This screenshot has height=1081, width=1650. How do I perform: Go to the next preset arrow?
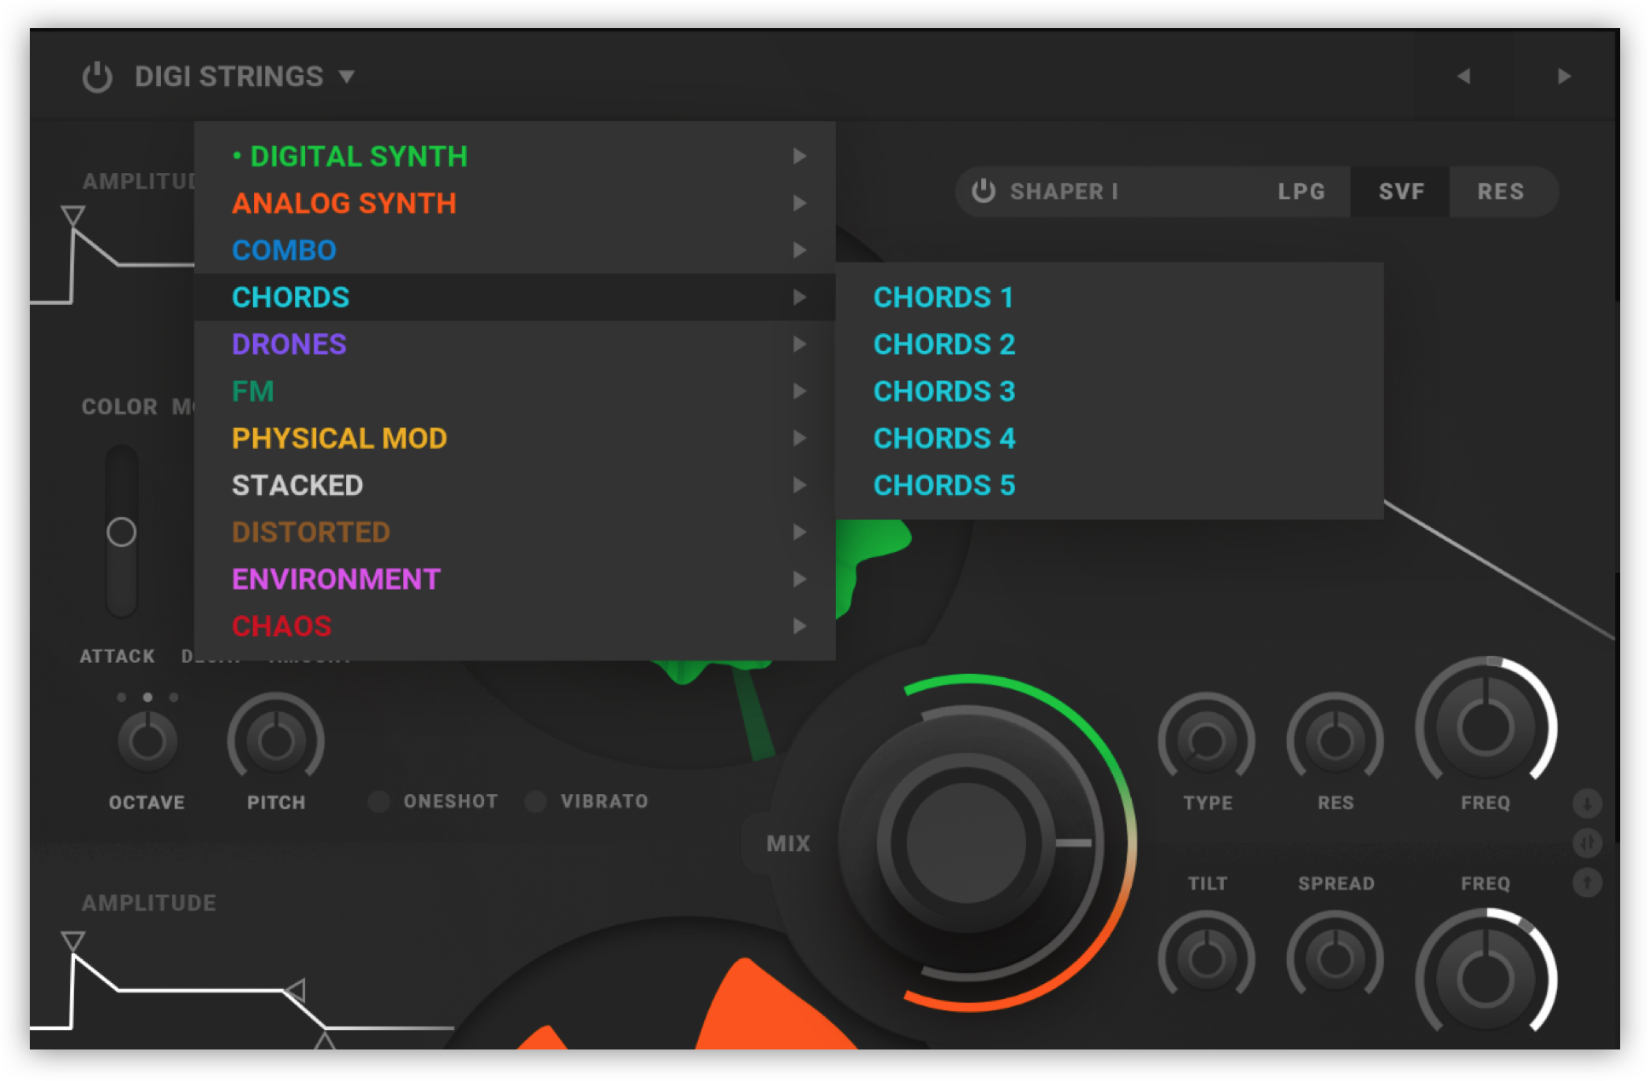(1563, 77)
